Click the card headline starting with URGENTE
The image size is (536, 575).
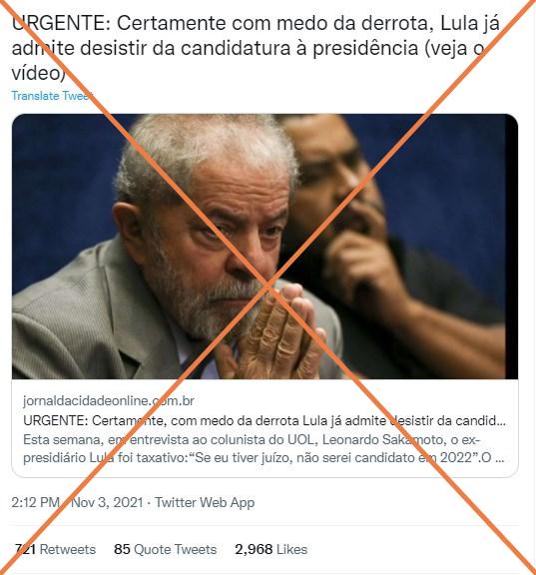[x=264, y=420]
